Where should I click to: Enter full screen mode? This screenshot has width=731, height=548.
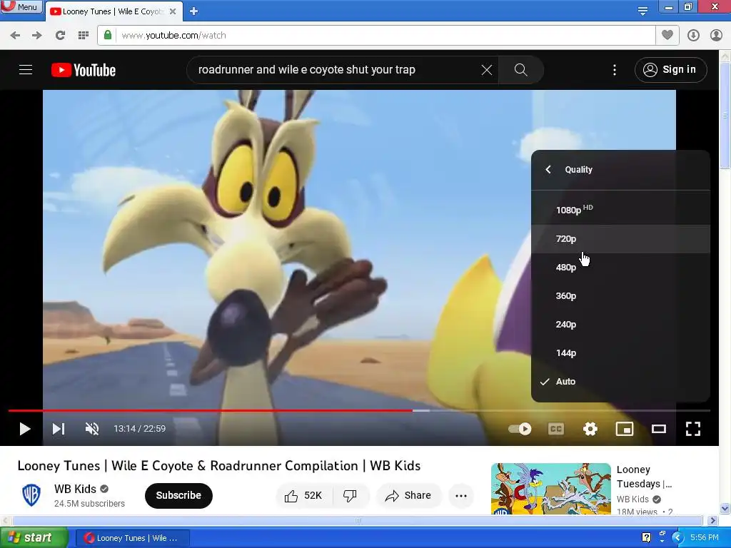point(693,429)
